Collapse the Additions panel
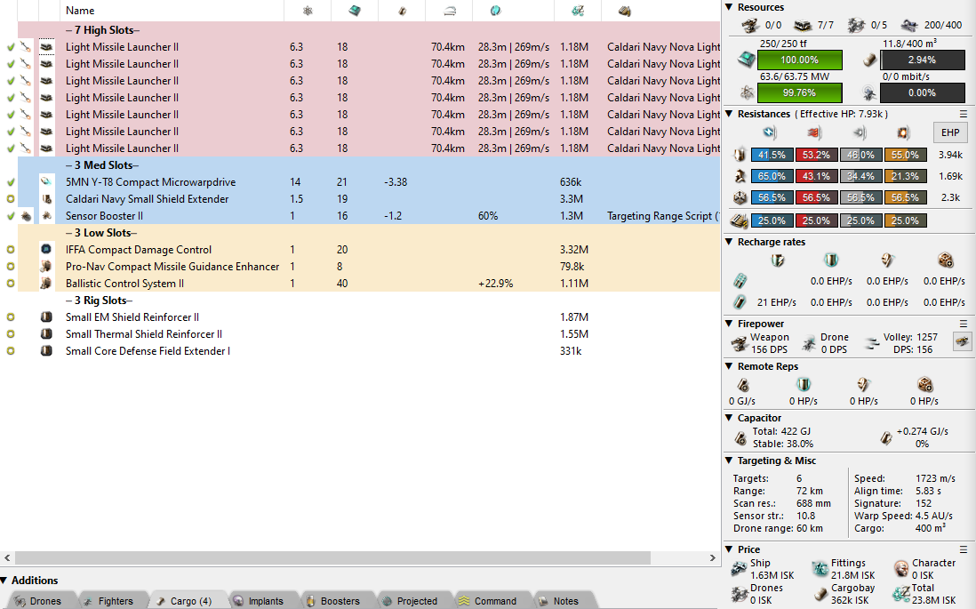This screenshot has width=976, height=609. [x=4, y=581]
